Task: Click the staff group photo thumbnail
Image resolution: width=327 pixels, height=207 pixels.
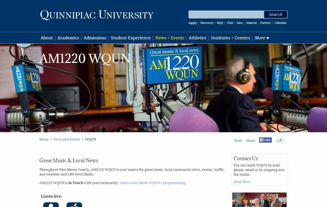Action: [259, 199]
